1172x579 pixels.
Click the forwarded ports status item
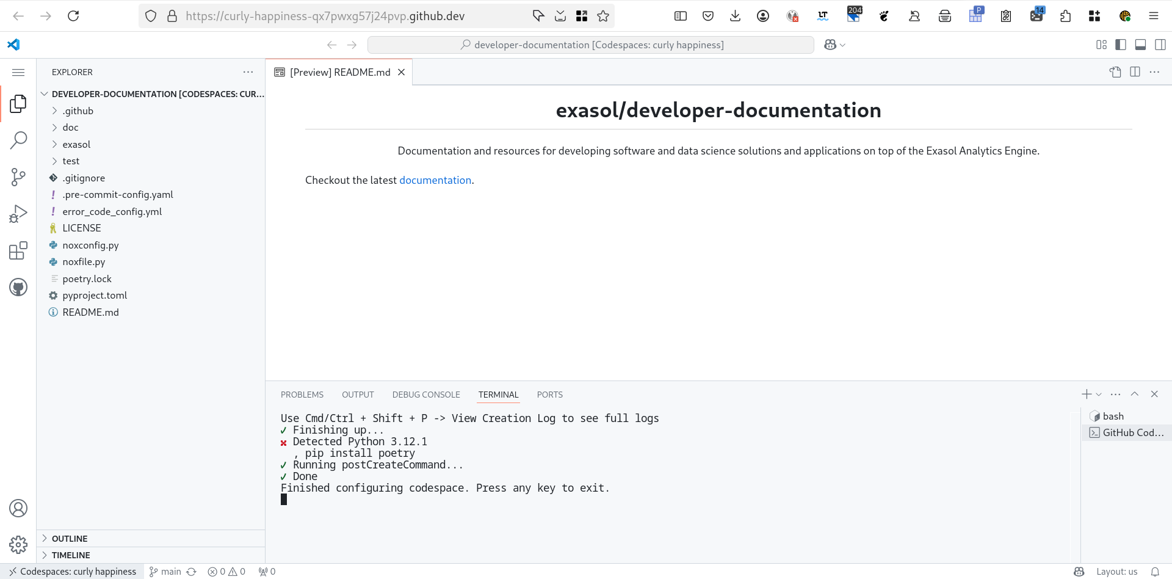[x=267, y=572]
